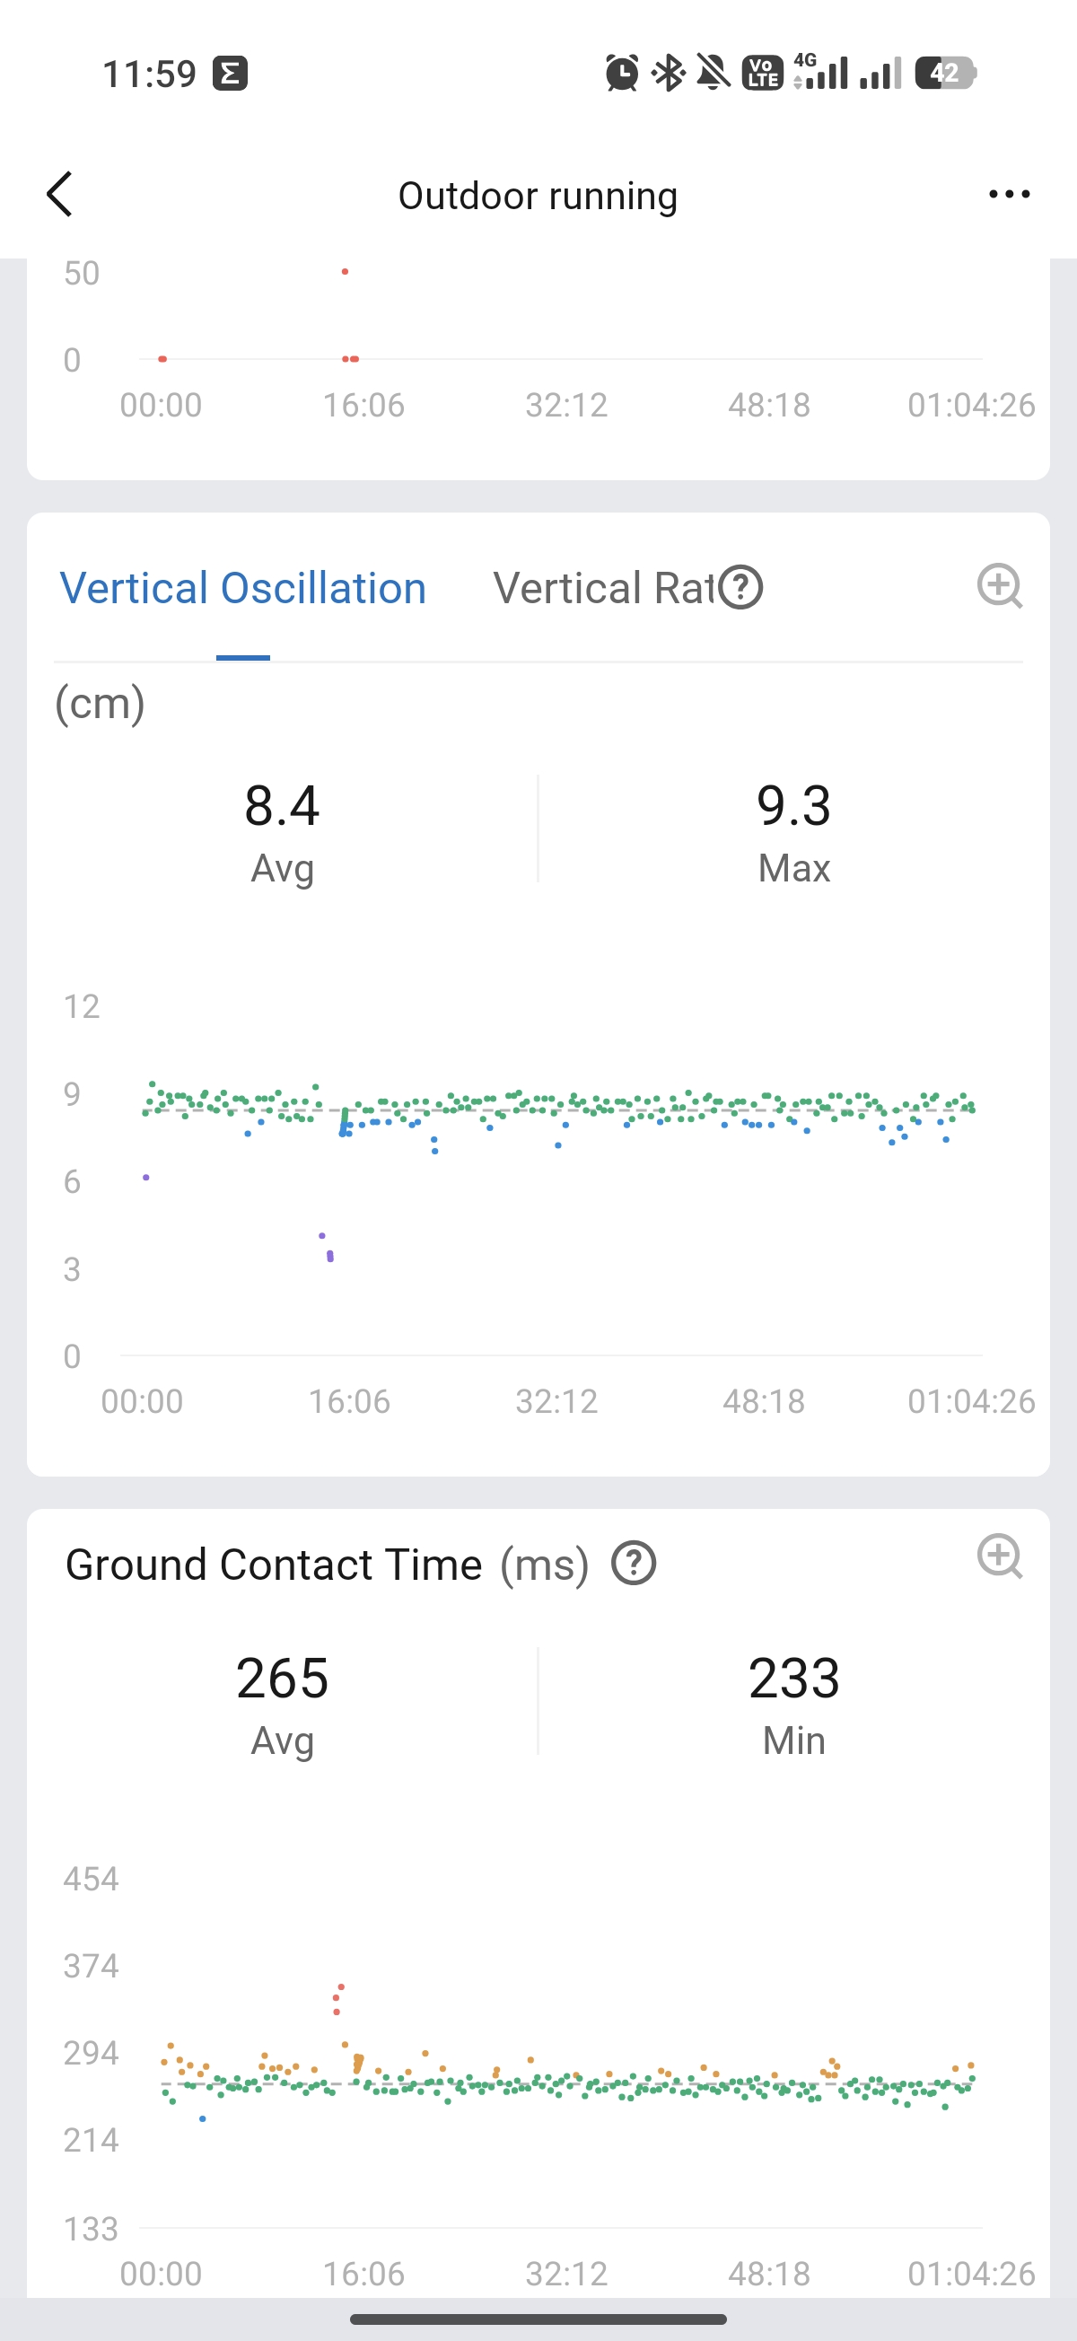This screenshot has height=2341, width=1077.
Task: Tap the alarm icon in status bar
Action: pyautogui.click(x=622, y=73)
